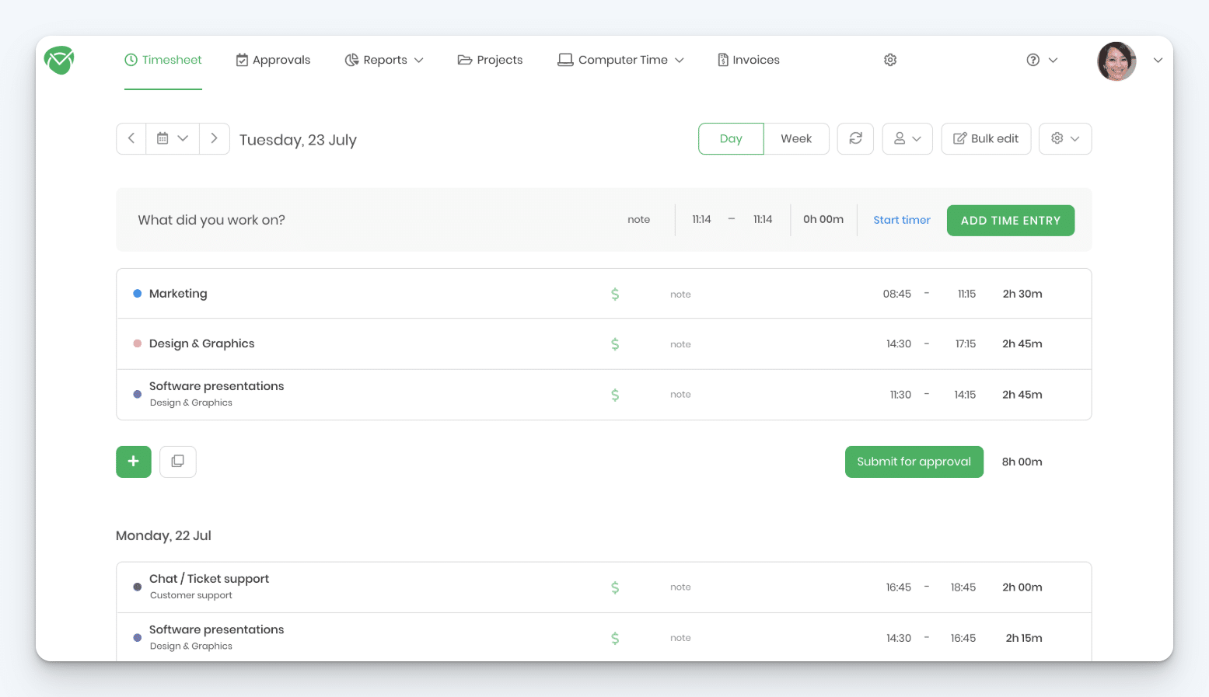
Task: Go to the next day with the arrow
Action: pyautogui.click(x=215, y=138)
